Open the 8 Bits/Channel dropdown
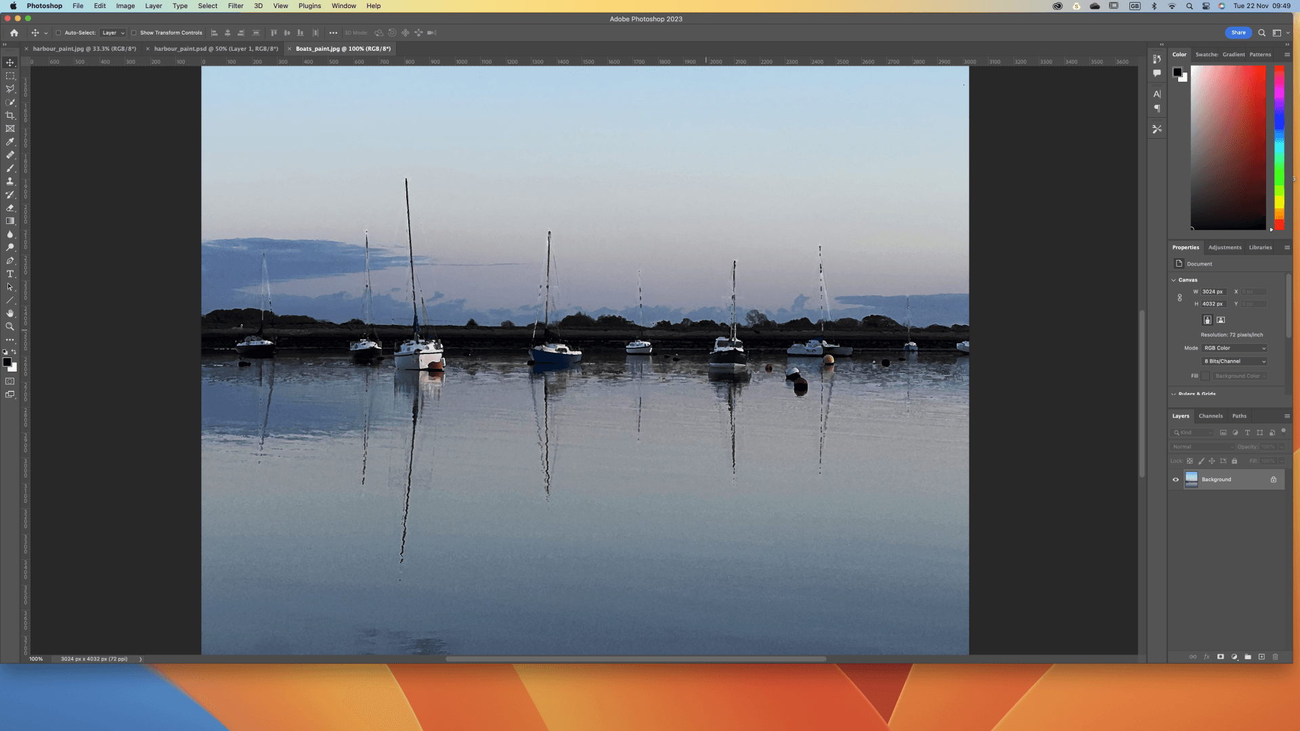This screenshot has width=1300, height=731. [x=1234, y=361]
